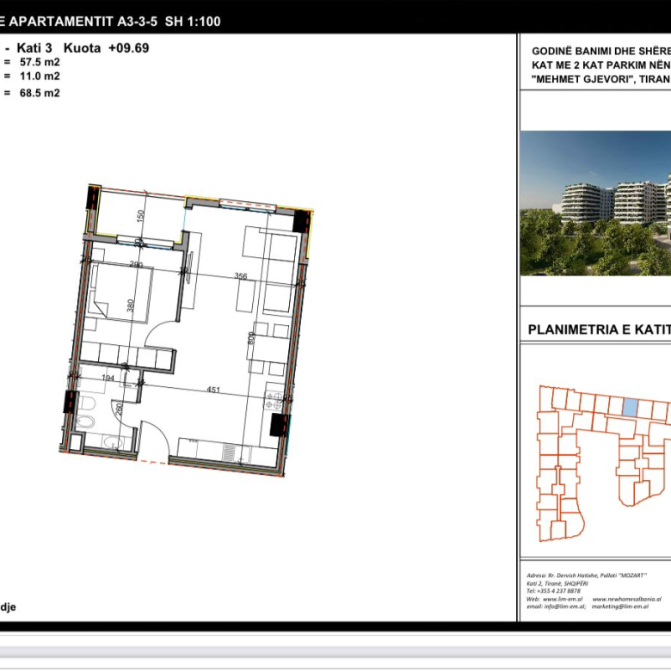Click the 451 dimension label
Screen dimensions: 671x671
point(213,390)
